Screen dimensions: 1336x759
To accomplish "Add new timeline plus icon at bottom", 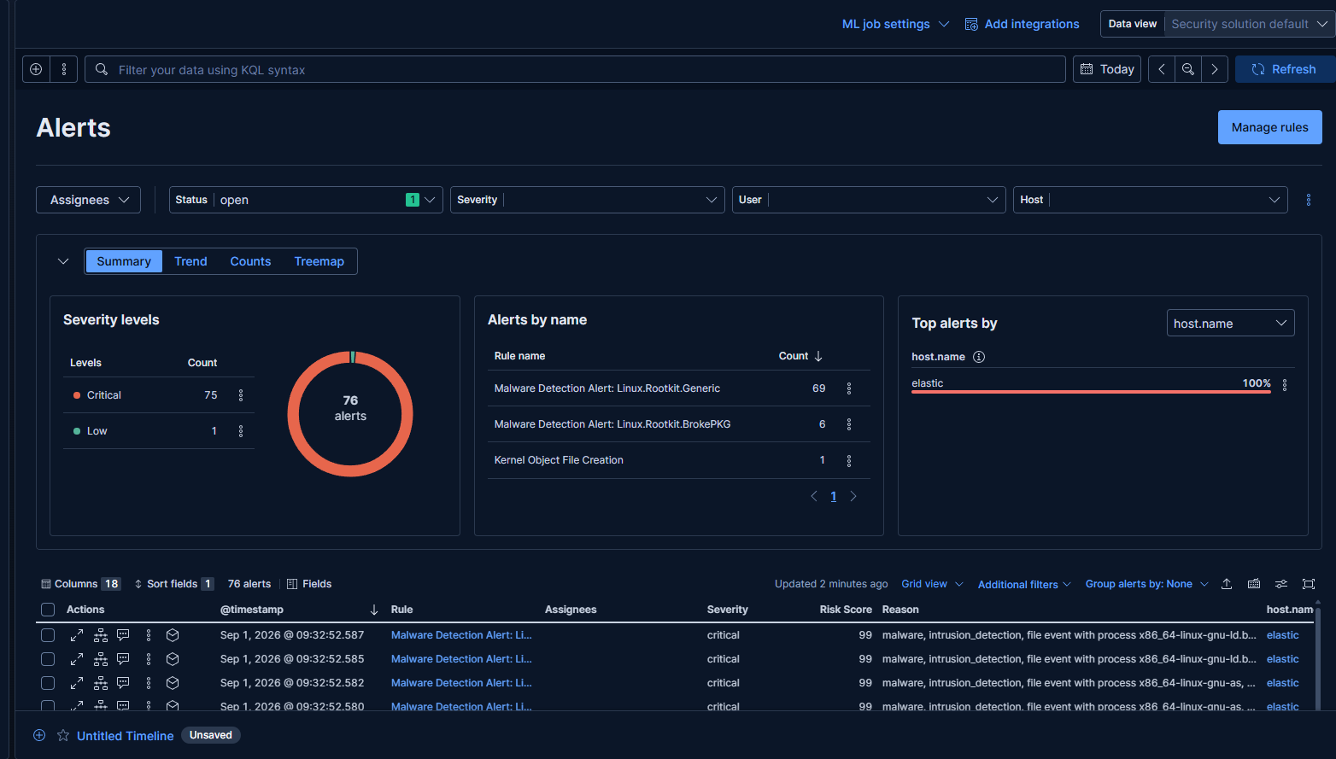I will pyautogui.click(x=39, y=735).
